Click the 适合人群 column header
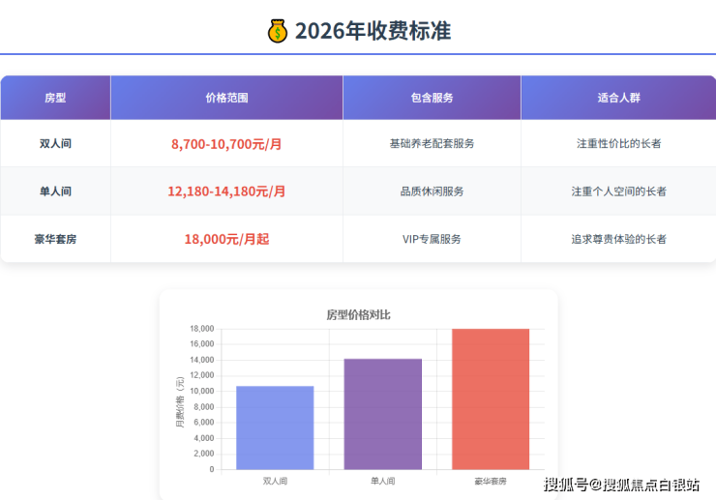 click(x=618, y=98)
